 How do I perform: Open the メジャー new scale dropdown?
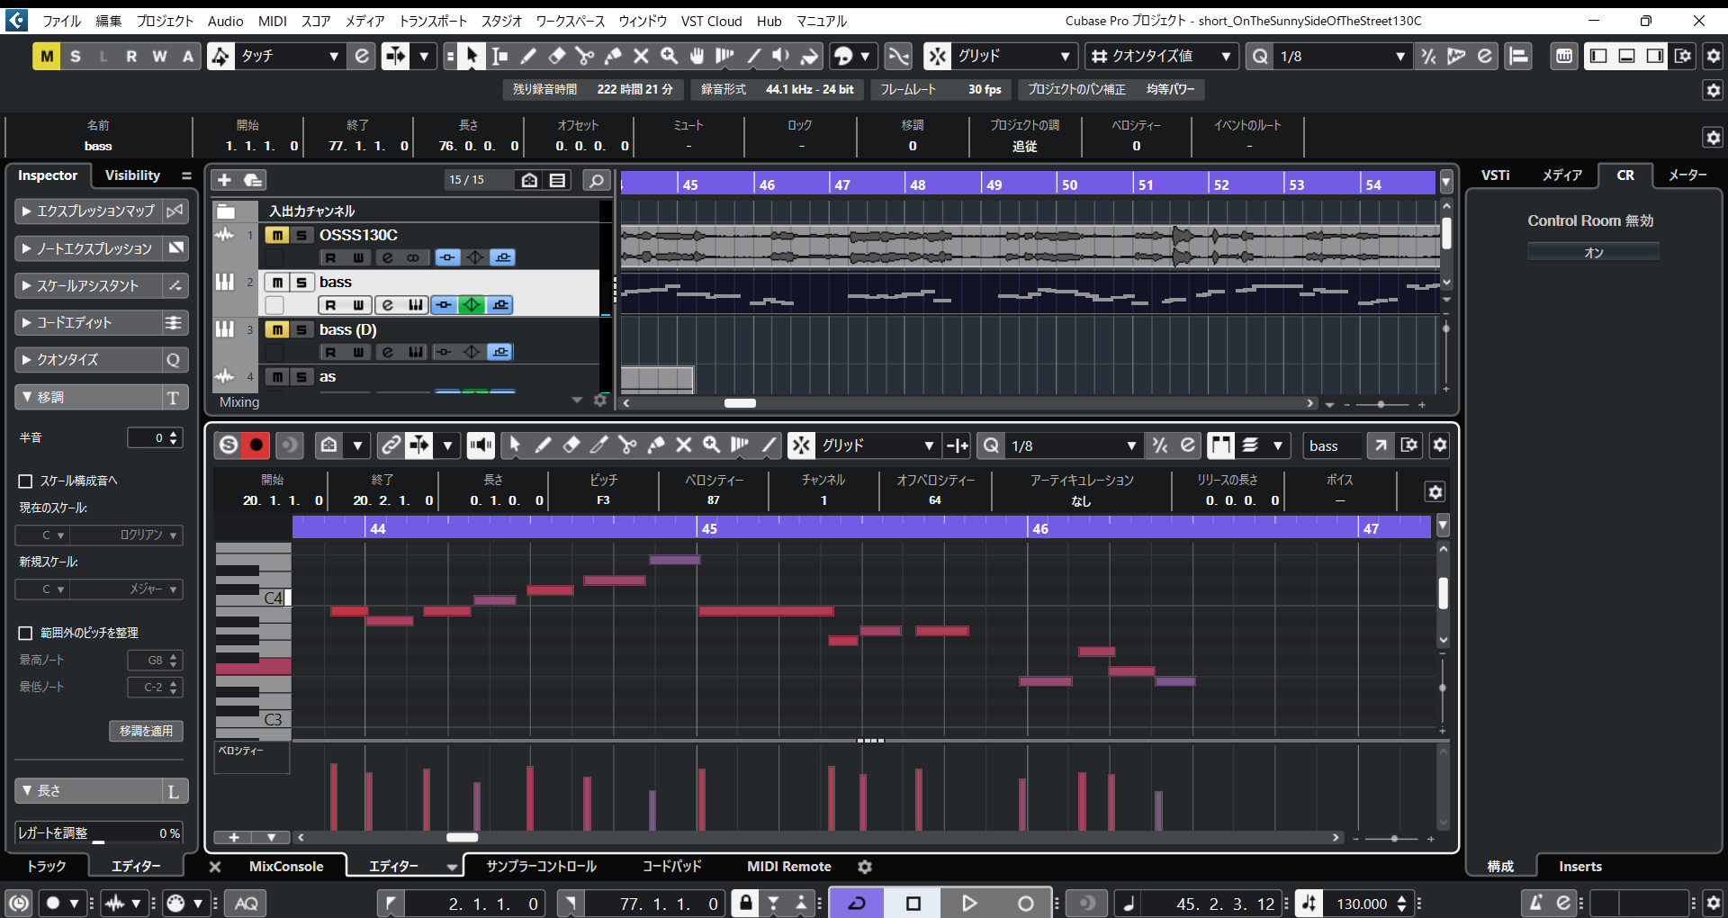126,589
